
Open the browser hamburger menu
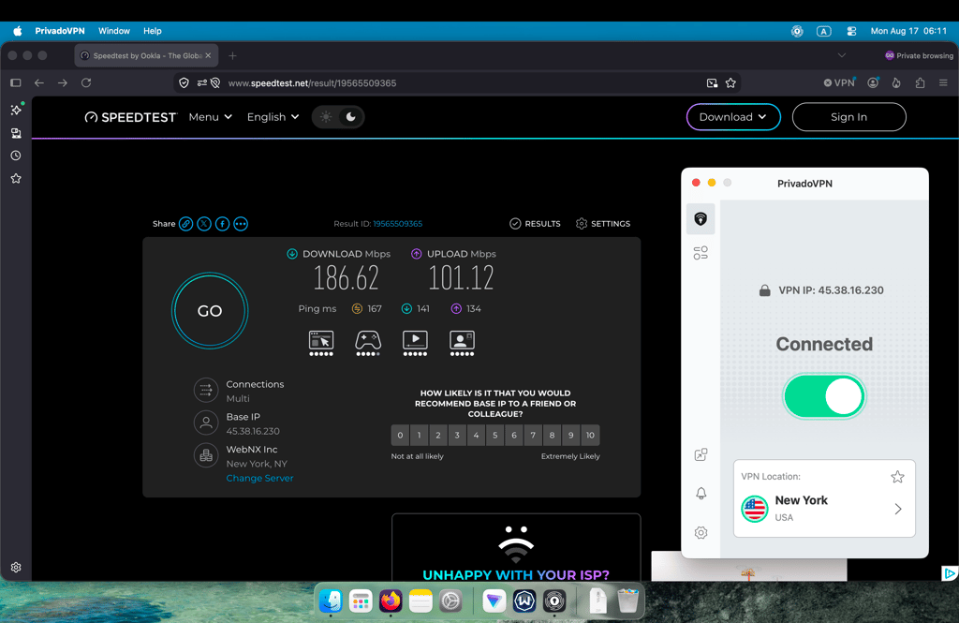(x=943, y=82)
